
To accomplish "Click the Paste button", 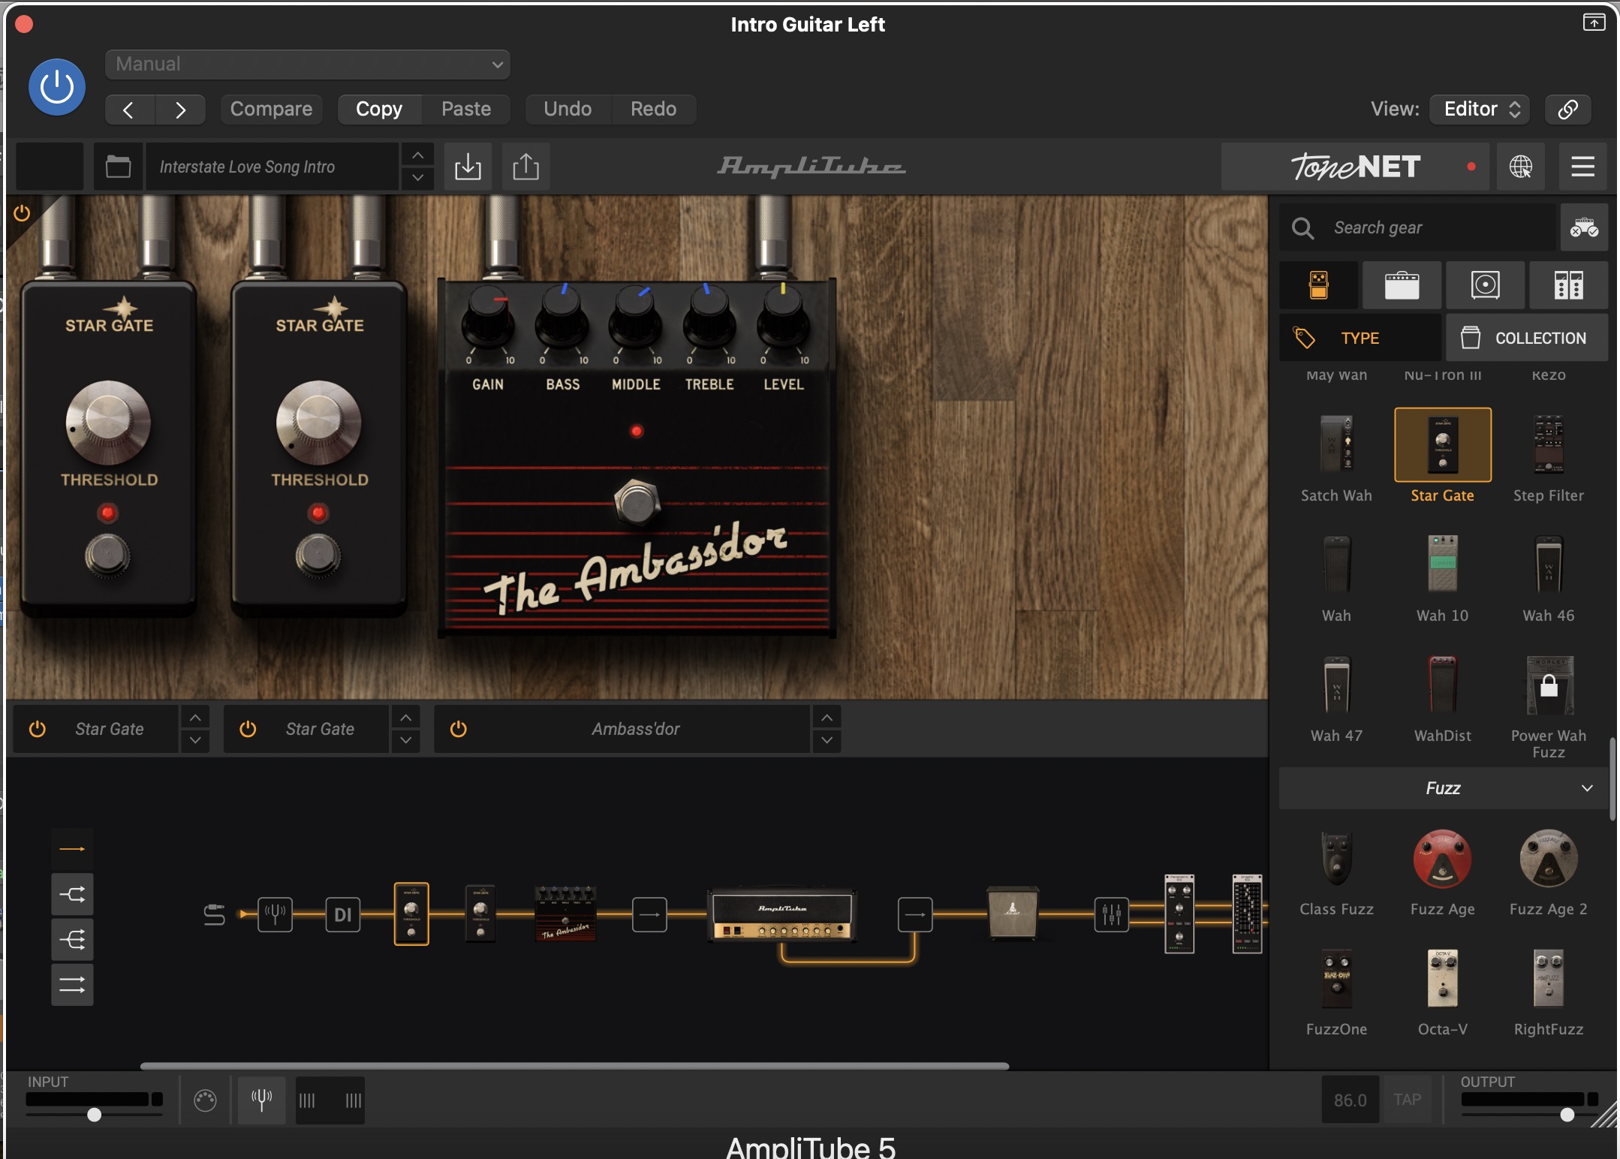I will (x=466, y=110).
